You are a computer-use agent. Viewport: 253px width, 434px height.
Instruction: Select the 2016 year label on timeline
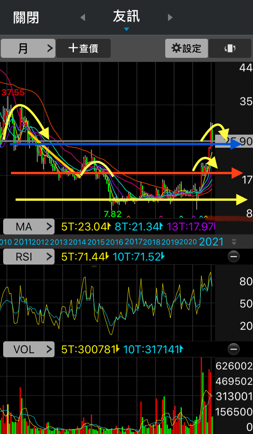[x=115, y=242]
